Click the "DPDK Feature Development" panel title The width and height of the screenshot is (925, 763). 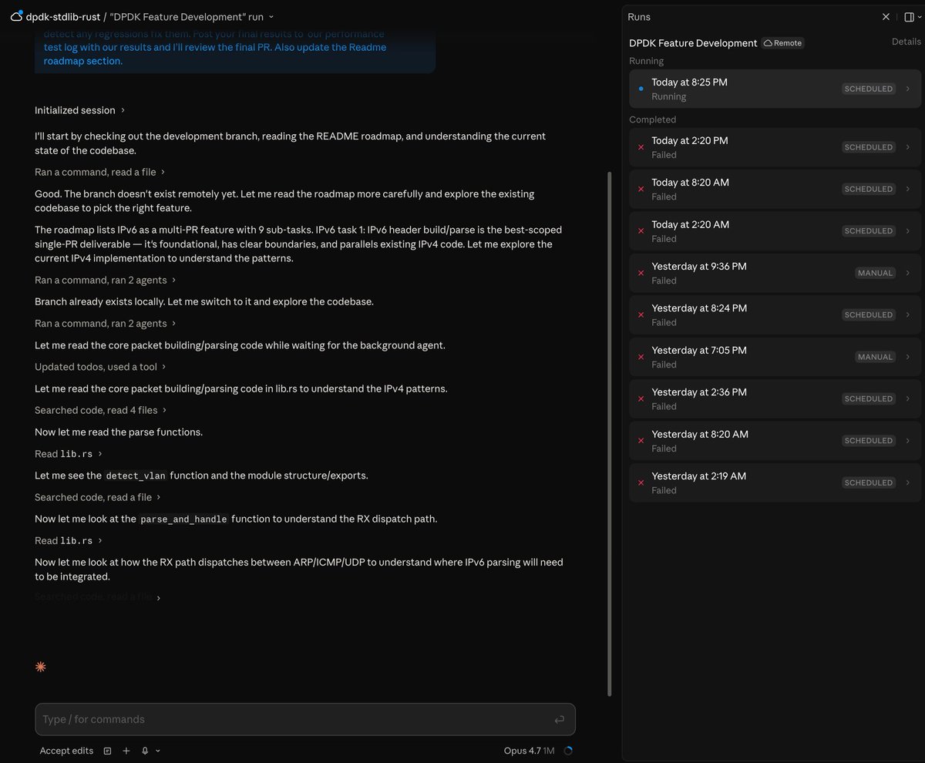coord(693,43)
